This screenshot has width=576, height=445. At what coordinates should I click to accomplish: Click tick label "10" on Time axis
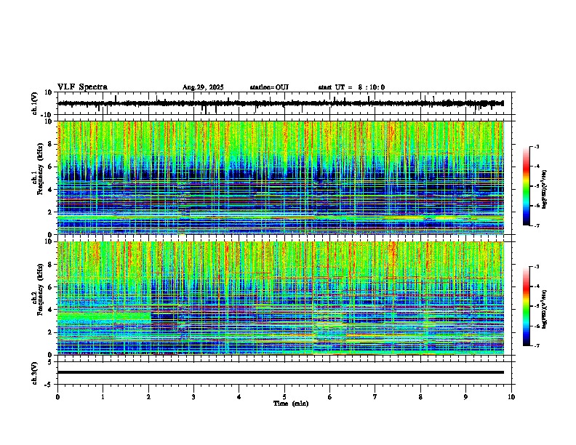(511, 397)
